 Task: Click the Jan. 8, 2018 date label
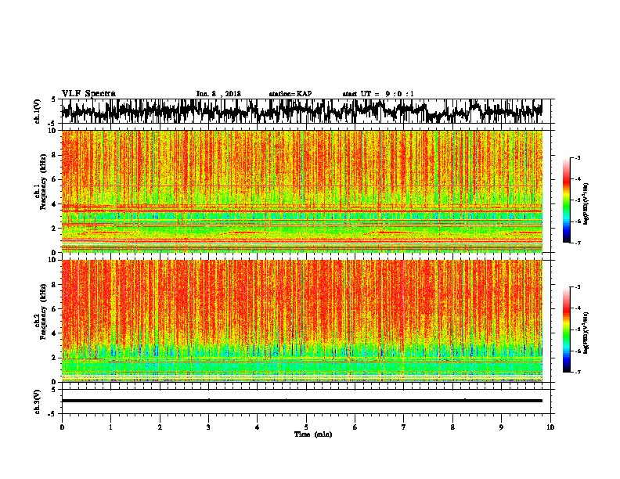coord(218,94)
